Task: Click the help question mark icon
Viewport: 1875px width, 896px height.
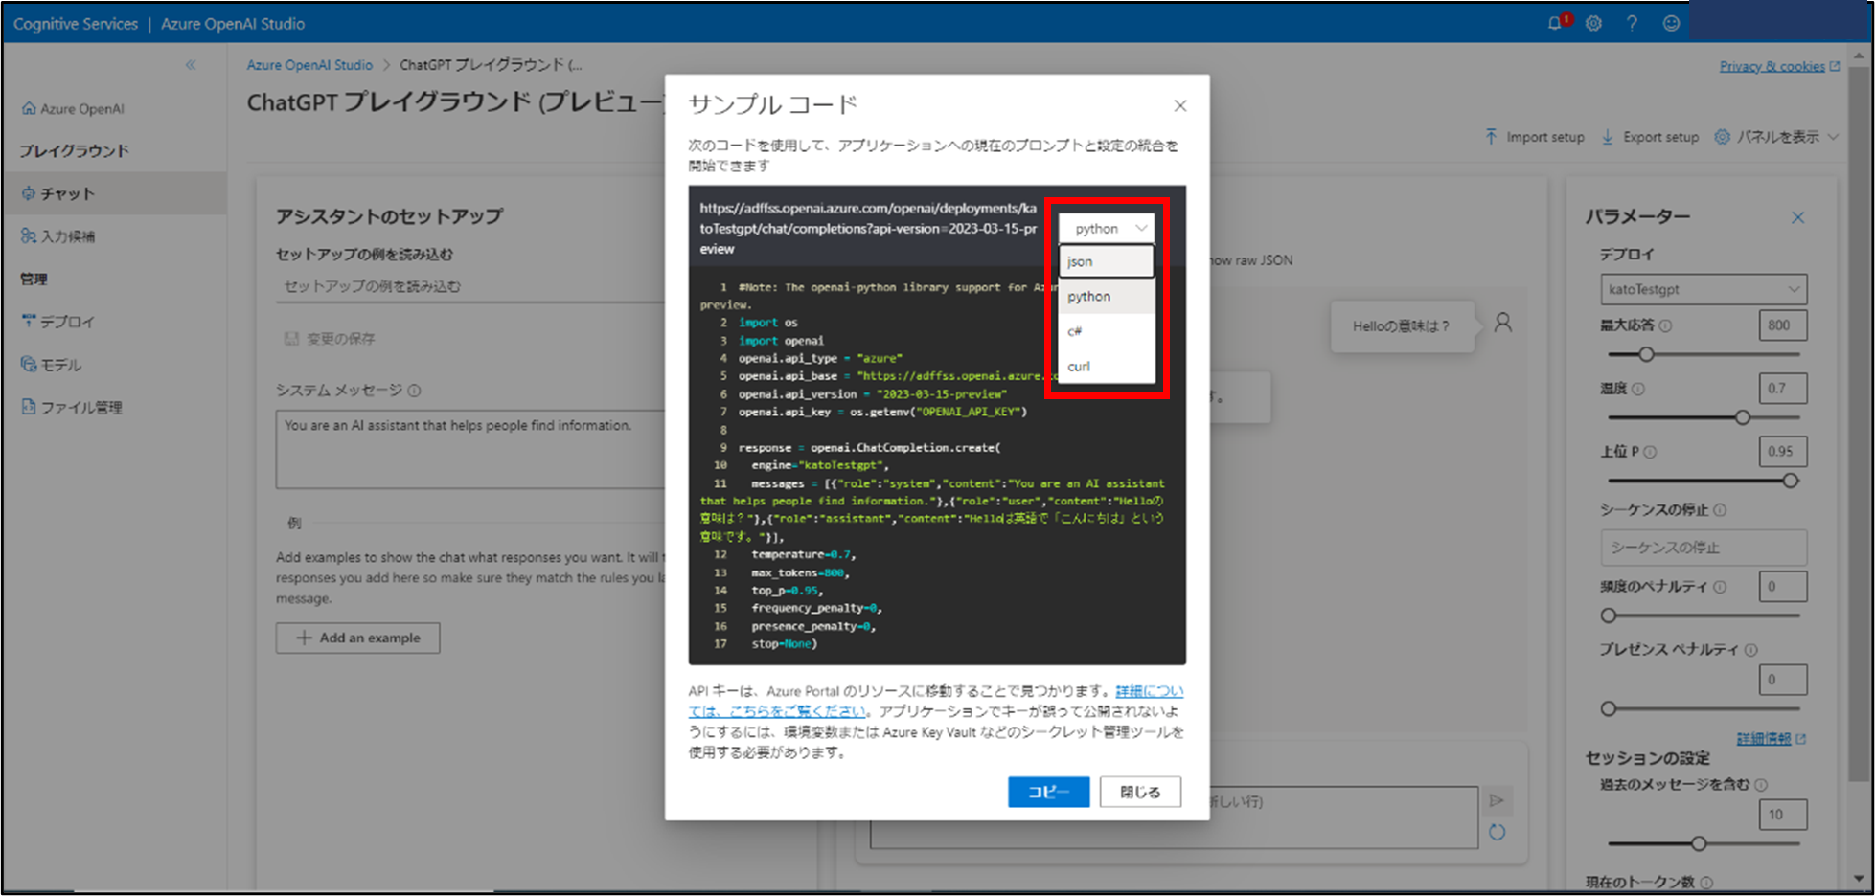Action: 1632,23
